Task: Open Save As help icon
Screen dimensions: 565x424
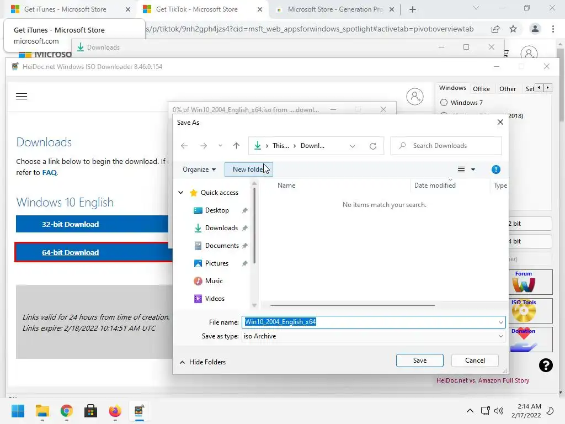Action: click(x=496, y=169)
